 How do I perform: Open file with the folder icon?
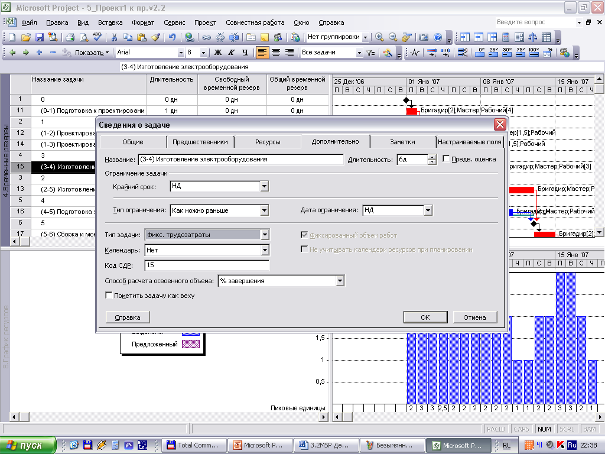[26, 37]
